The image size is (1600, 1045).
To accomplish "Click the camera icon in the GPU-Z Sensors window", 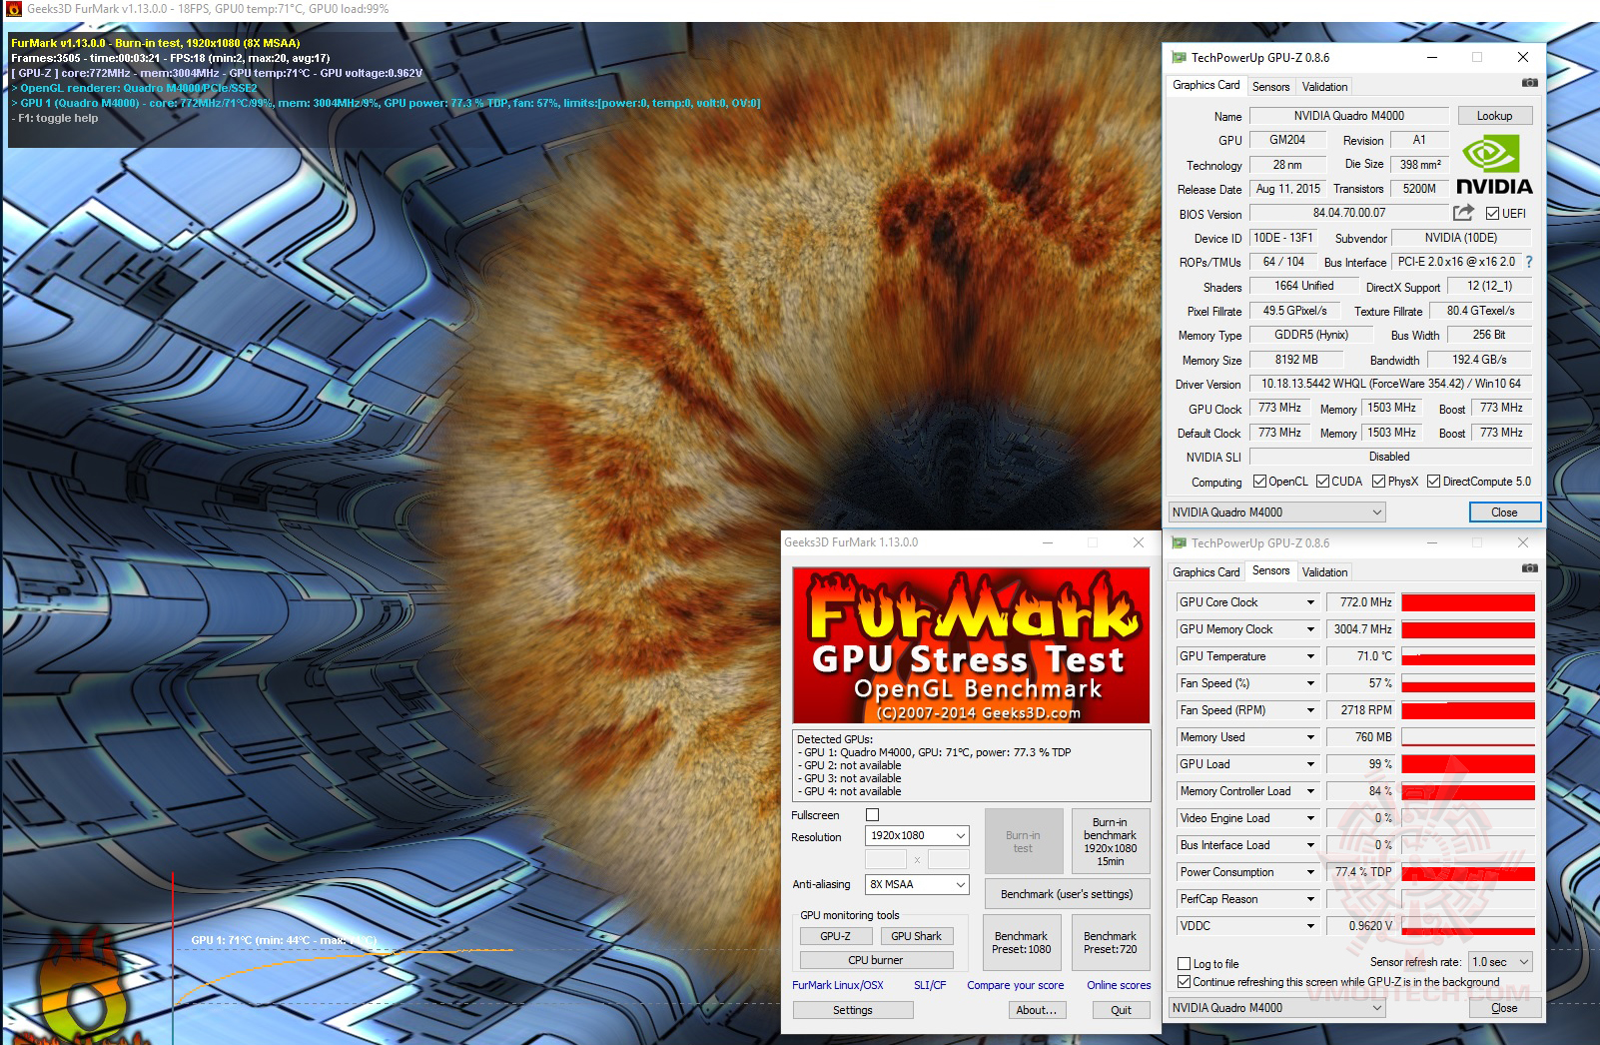I will (x=1529, y=568).
